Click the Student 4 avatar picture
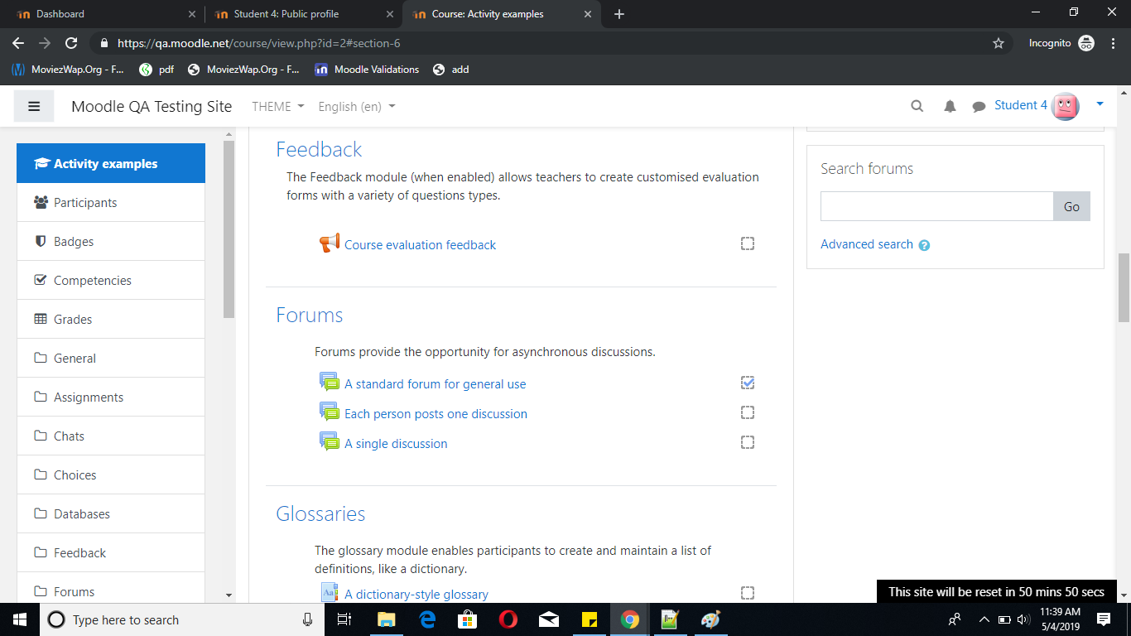Image resolution: width=1131 pixels, height=636 pixels. click(1066, 106)
